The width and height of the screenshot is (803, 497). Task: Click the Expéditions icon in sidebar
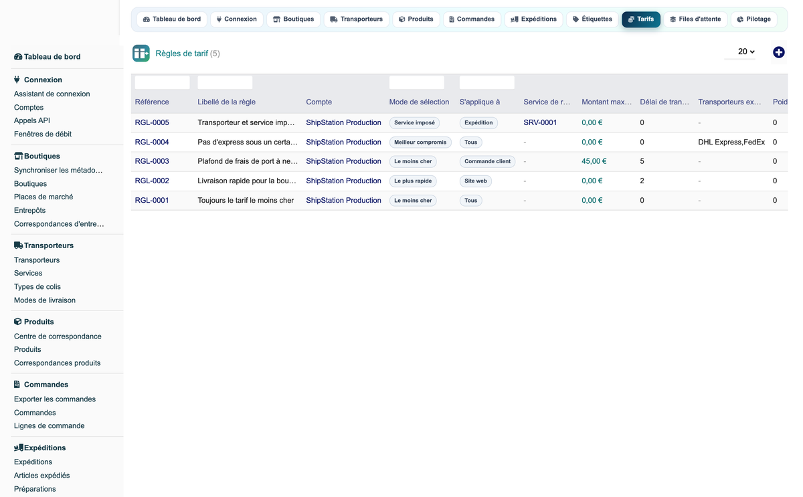pyautogui.click(x=19, y=448)
